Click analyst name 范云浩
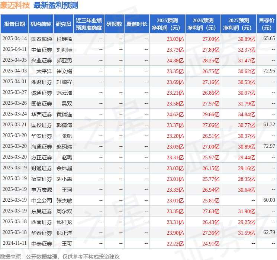This screenshot has width=277, height=260. click(64, 93)
